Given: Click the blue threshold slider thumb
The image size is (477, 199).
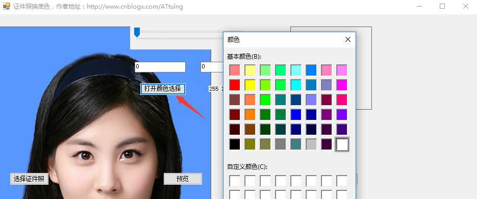Looking at the screenshot, I should coord(137,32).
